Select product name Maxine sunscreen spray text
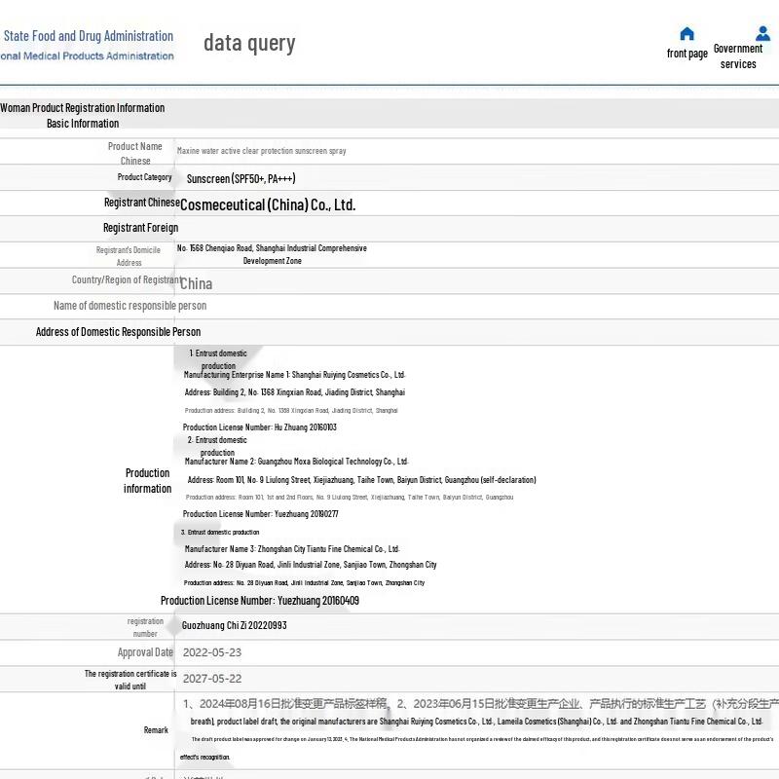The width and height of the screenshot is (779, 779). (x=261, y=151)
